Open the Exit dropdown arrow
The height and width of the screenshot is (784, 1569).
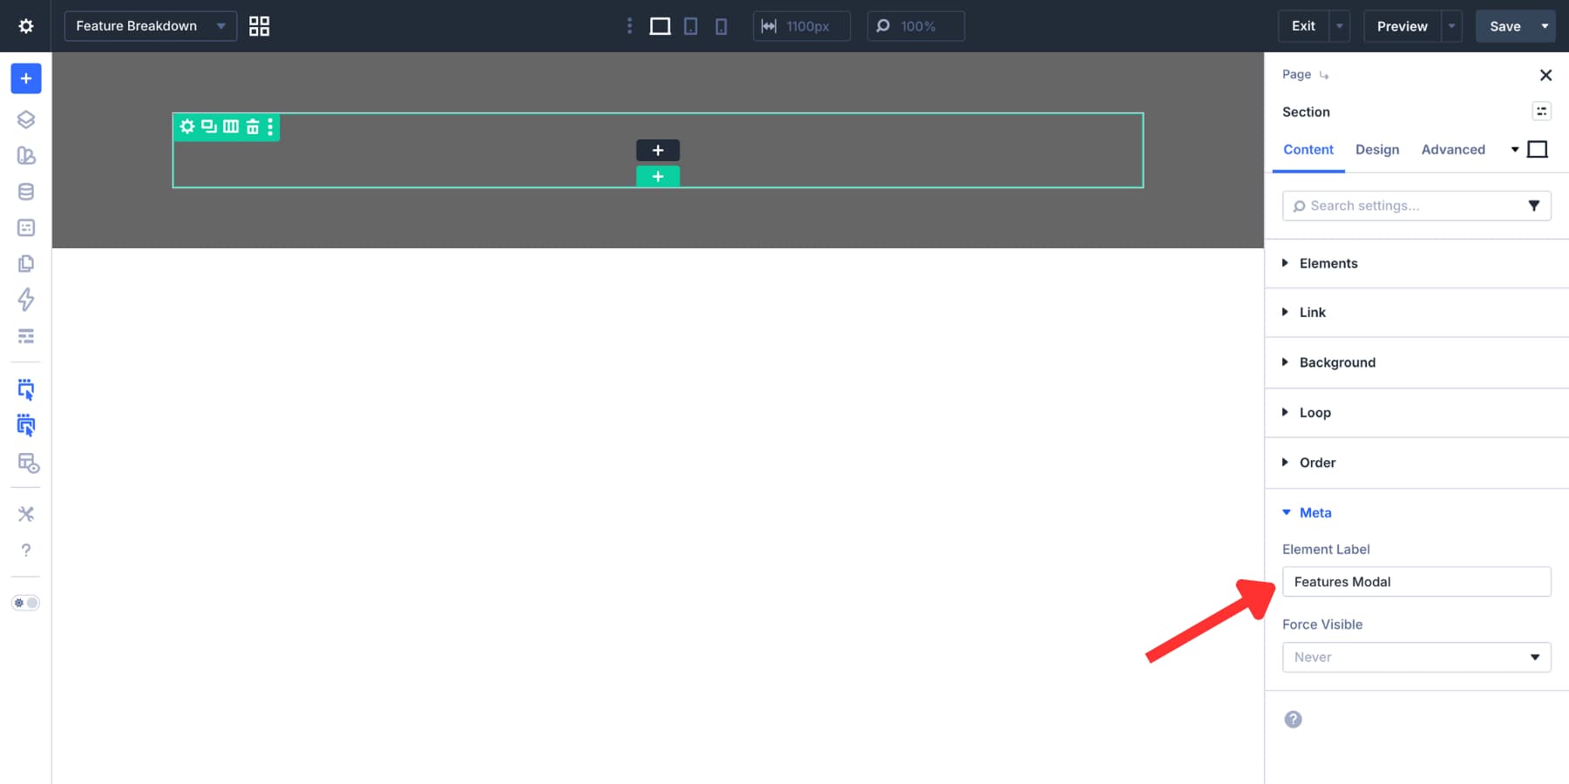click(1340, 26)
